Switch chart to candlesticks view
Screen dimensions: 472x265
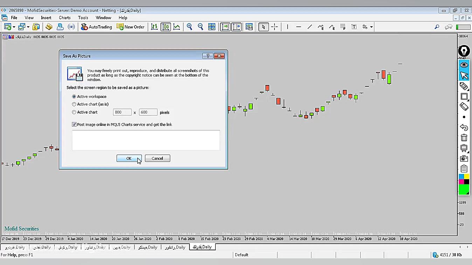(x=166, y=27)
